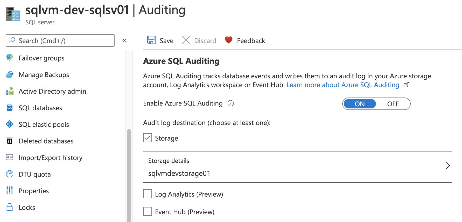
Task: Open Active Directory admin menu item
Action: coord(52,91)
